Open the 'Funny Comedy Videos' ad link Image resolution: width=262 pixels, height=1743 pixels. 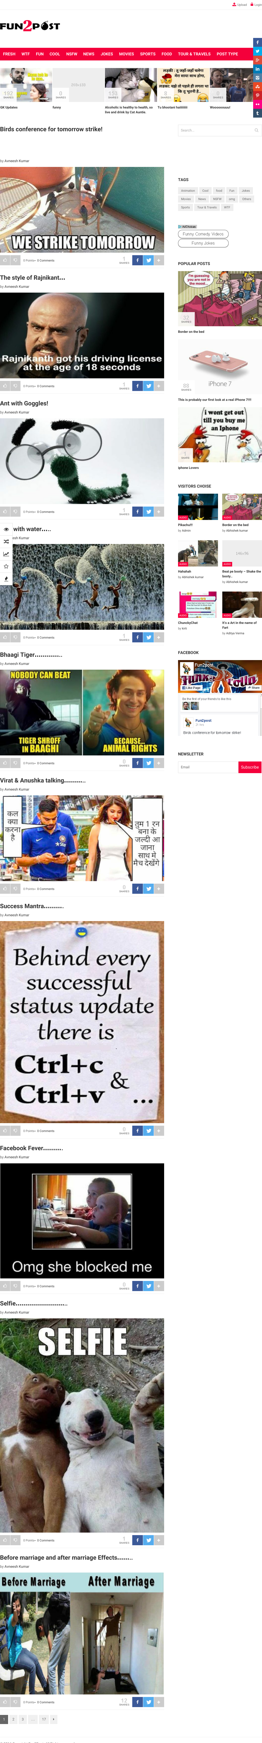pos(203,234)
